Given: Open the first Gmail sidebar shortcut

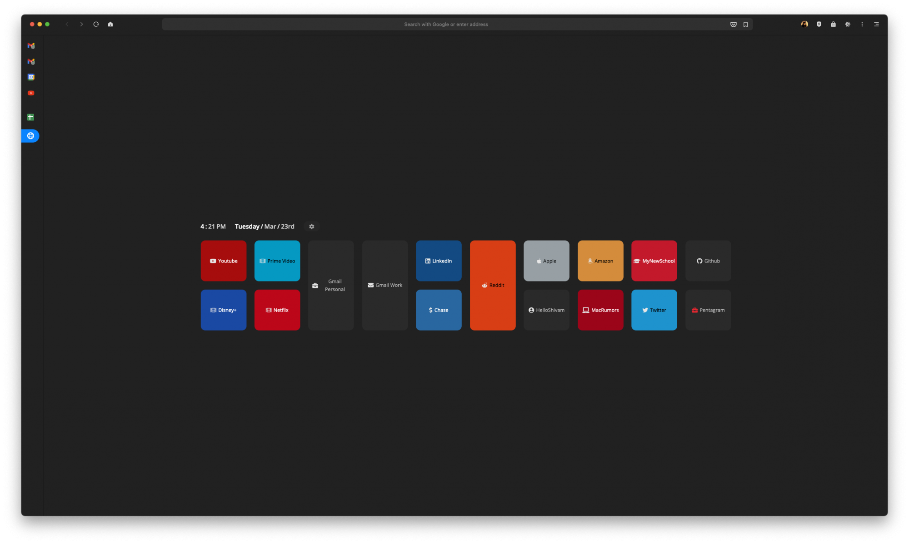Looking at the screenshot, I should point(31,46).
